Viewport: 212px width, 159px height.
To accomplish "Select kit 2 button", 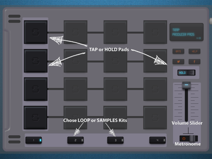I will coord(76,140).
